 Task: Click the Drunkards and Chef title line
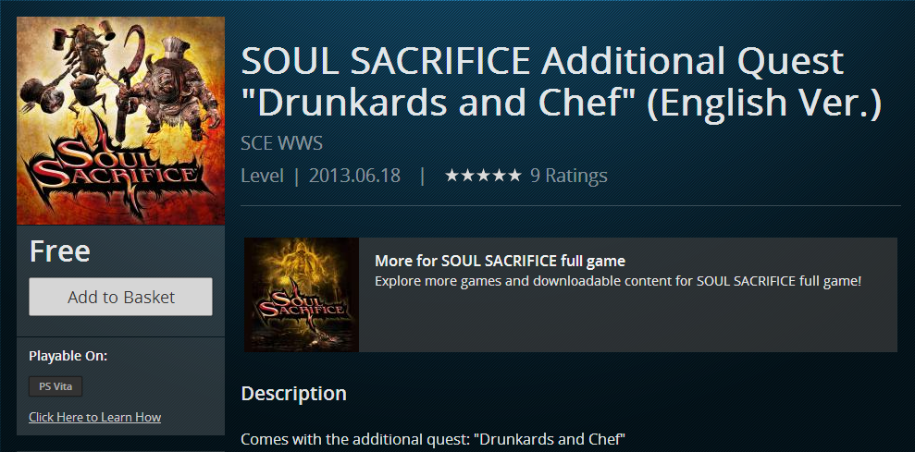point(561,104)
